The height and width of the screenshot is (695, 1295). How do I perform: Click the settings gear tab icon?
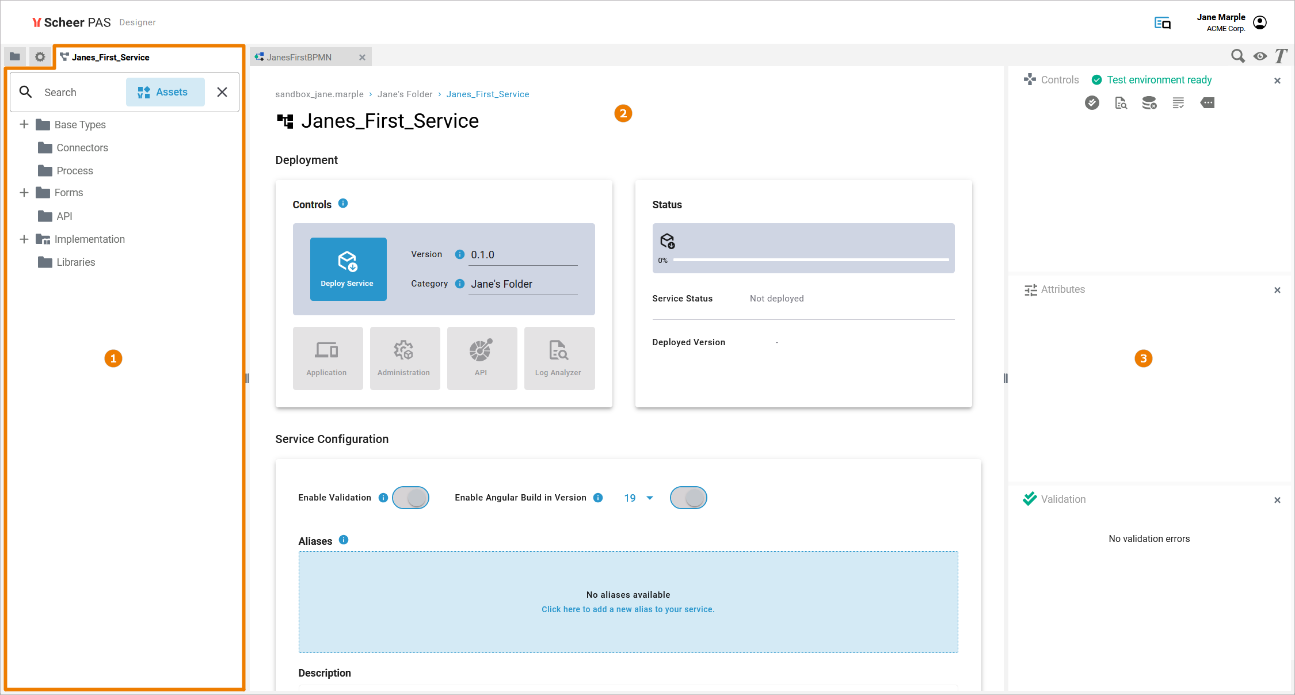pos(40,57)
